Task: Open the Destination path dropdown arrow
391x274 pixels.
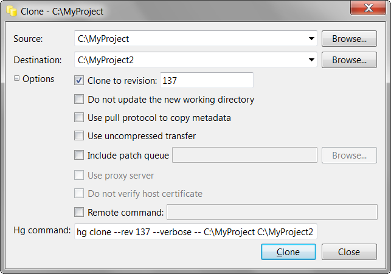Action: (311, 60)
